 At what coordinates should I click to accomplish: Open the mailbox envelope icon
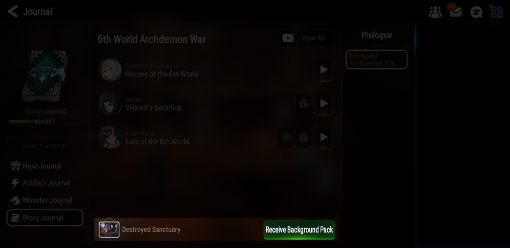coord(456,12)
